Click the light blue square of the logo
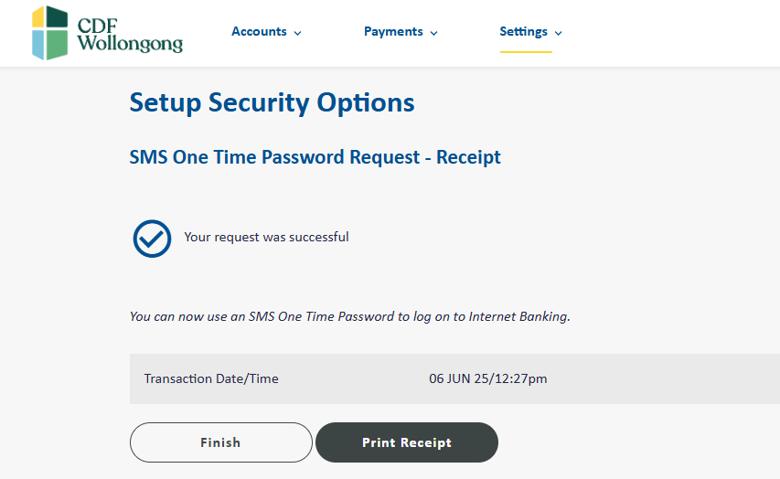Screen dimensions: 780x479 tap(37, 45)
